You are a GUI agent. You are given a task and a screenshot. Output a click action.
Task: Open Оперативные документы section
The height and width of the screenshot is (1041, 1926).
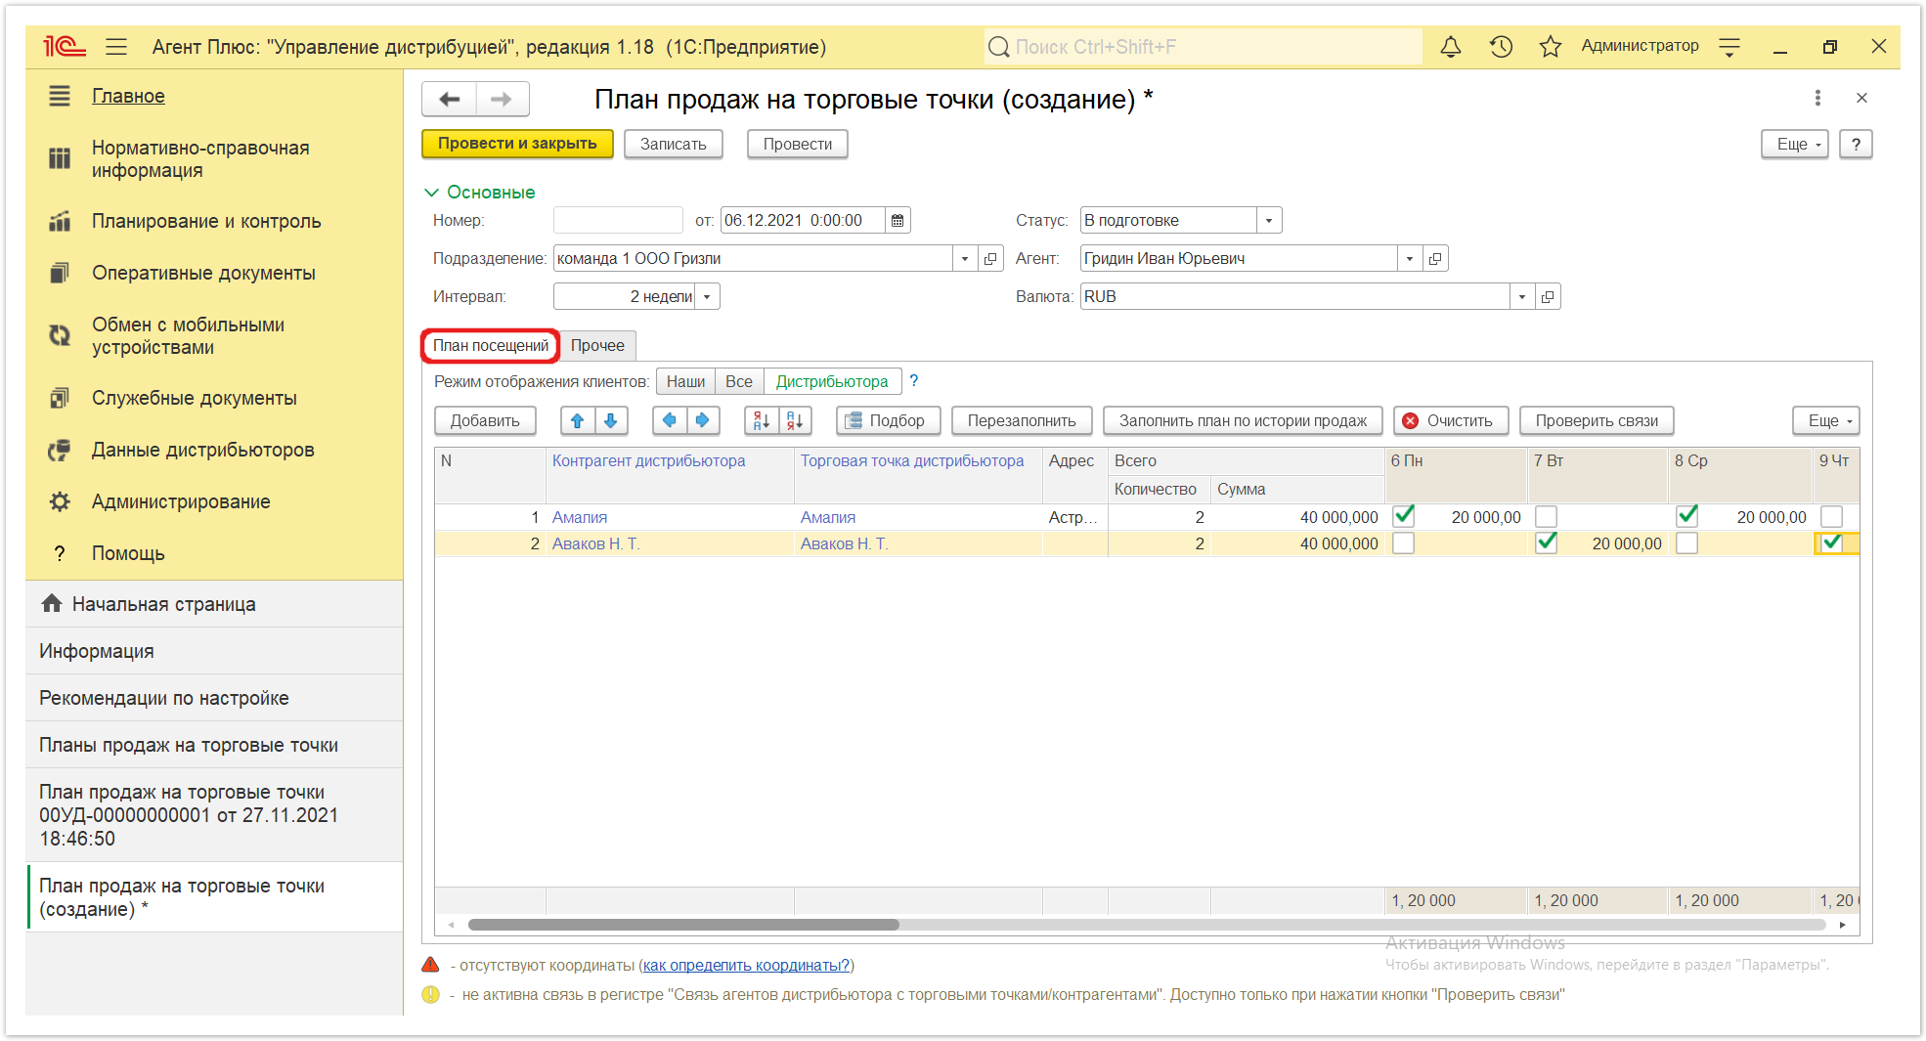click(203, 273)
